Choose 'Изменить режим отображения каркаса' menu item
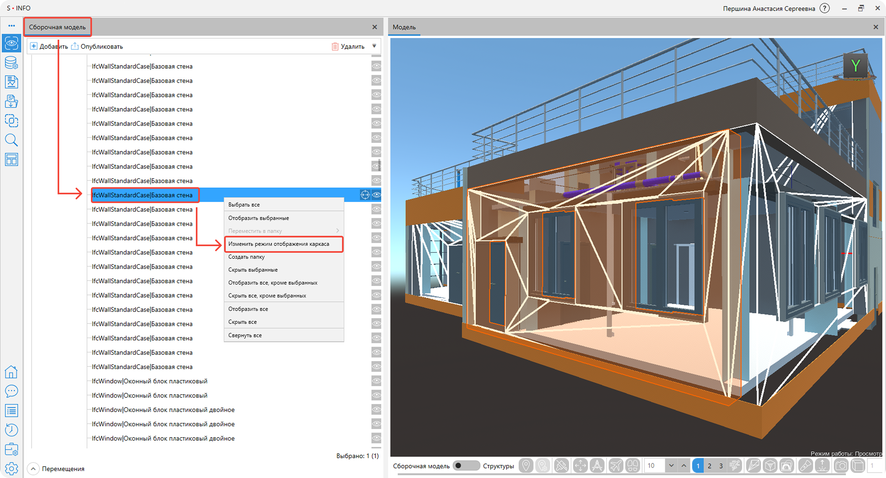This screenshot has width=886, height=478. point(279,244)
